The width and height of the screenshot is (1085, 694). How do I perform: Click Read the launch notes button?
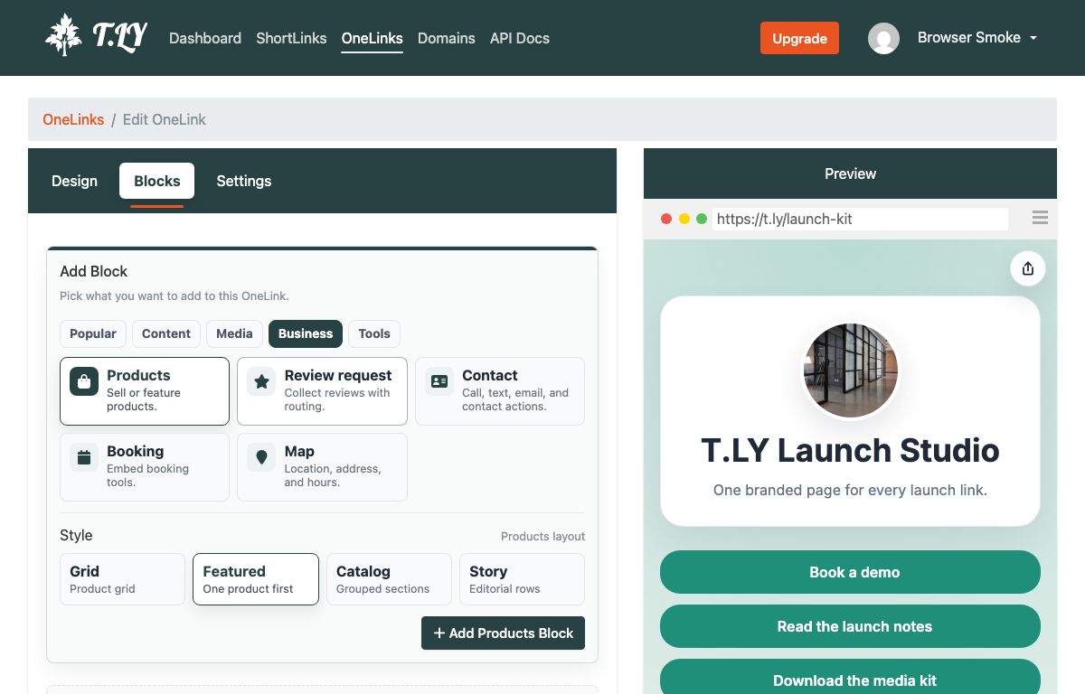[850, 626]
